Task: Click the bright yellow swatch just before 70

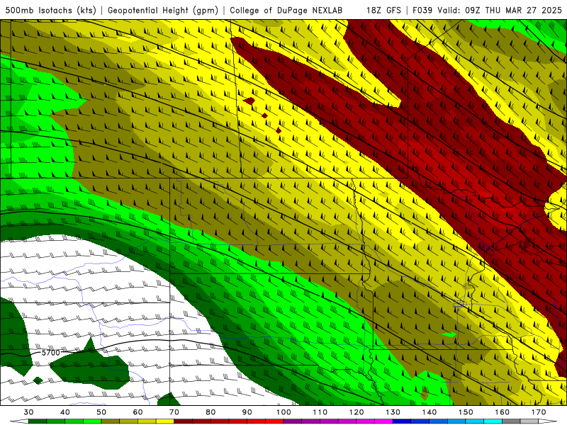Action: (x=165, y=421)
